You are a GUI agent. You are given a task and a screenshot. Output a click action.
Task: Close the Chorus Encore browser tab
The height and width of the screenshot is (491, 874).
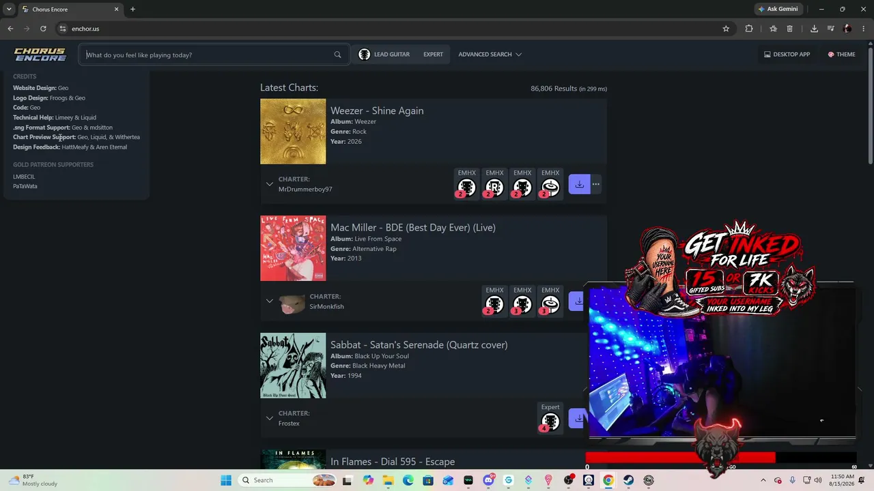click(x=116, y=10)
